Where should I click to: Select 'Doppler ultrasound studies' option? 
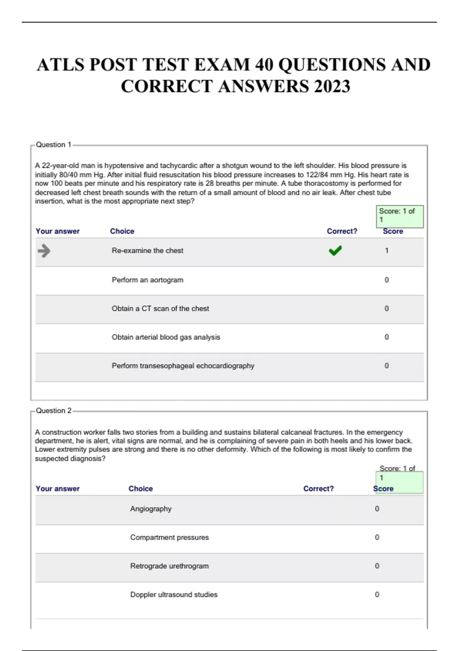point(174,595)
